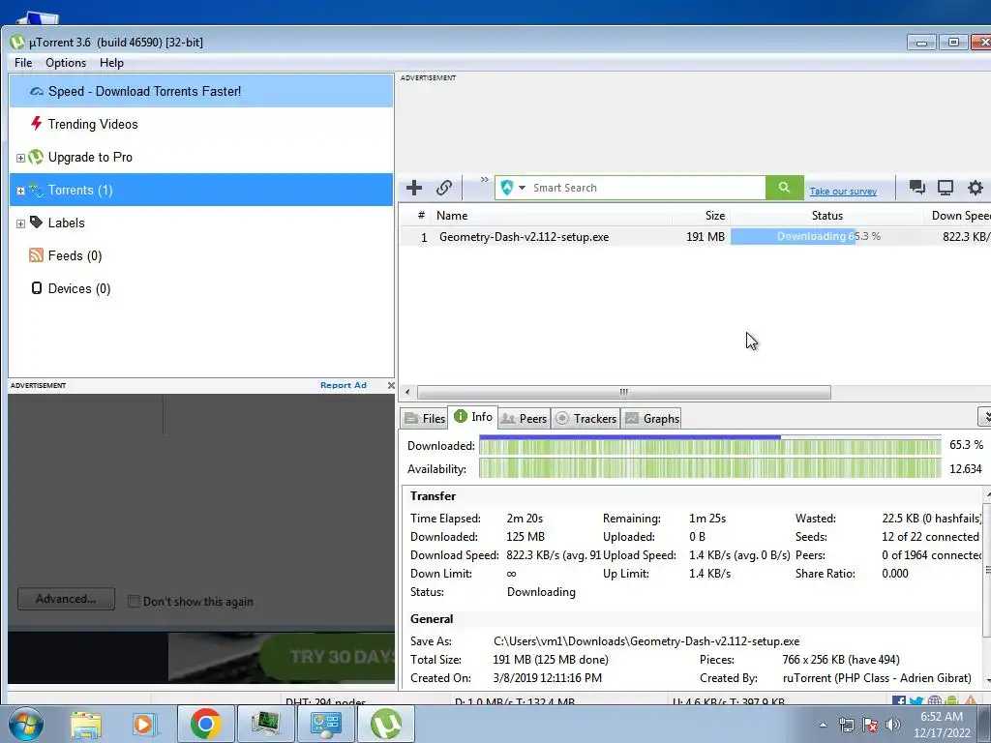Select Labels in the sidebar
991x743 pixels.
(x=201, y=223)
